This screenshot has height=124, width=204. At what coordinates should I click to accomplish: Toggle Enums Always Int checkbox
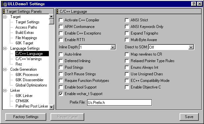click(127, 67)
